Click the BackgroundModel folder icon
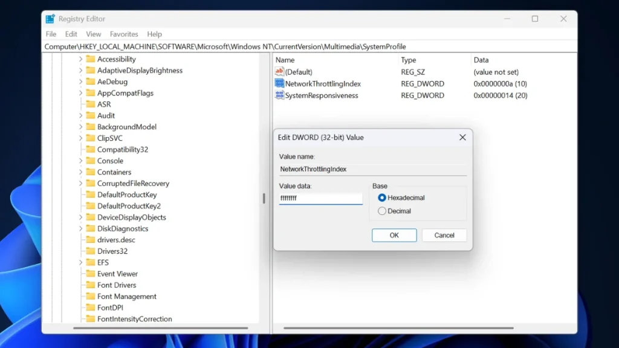Viewport: 619px width, 348px height. (x=91, y=127)
